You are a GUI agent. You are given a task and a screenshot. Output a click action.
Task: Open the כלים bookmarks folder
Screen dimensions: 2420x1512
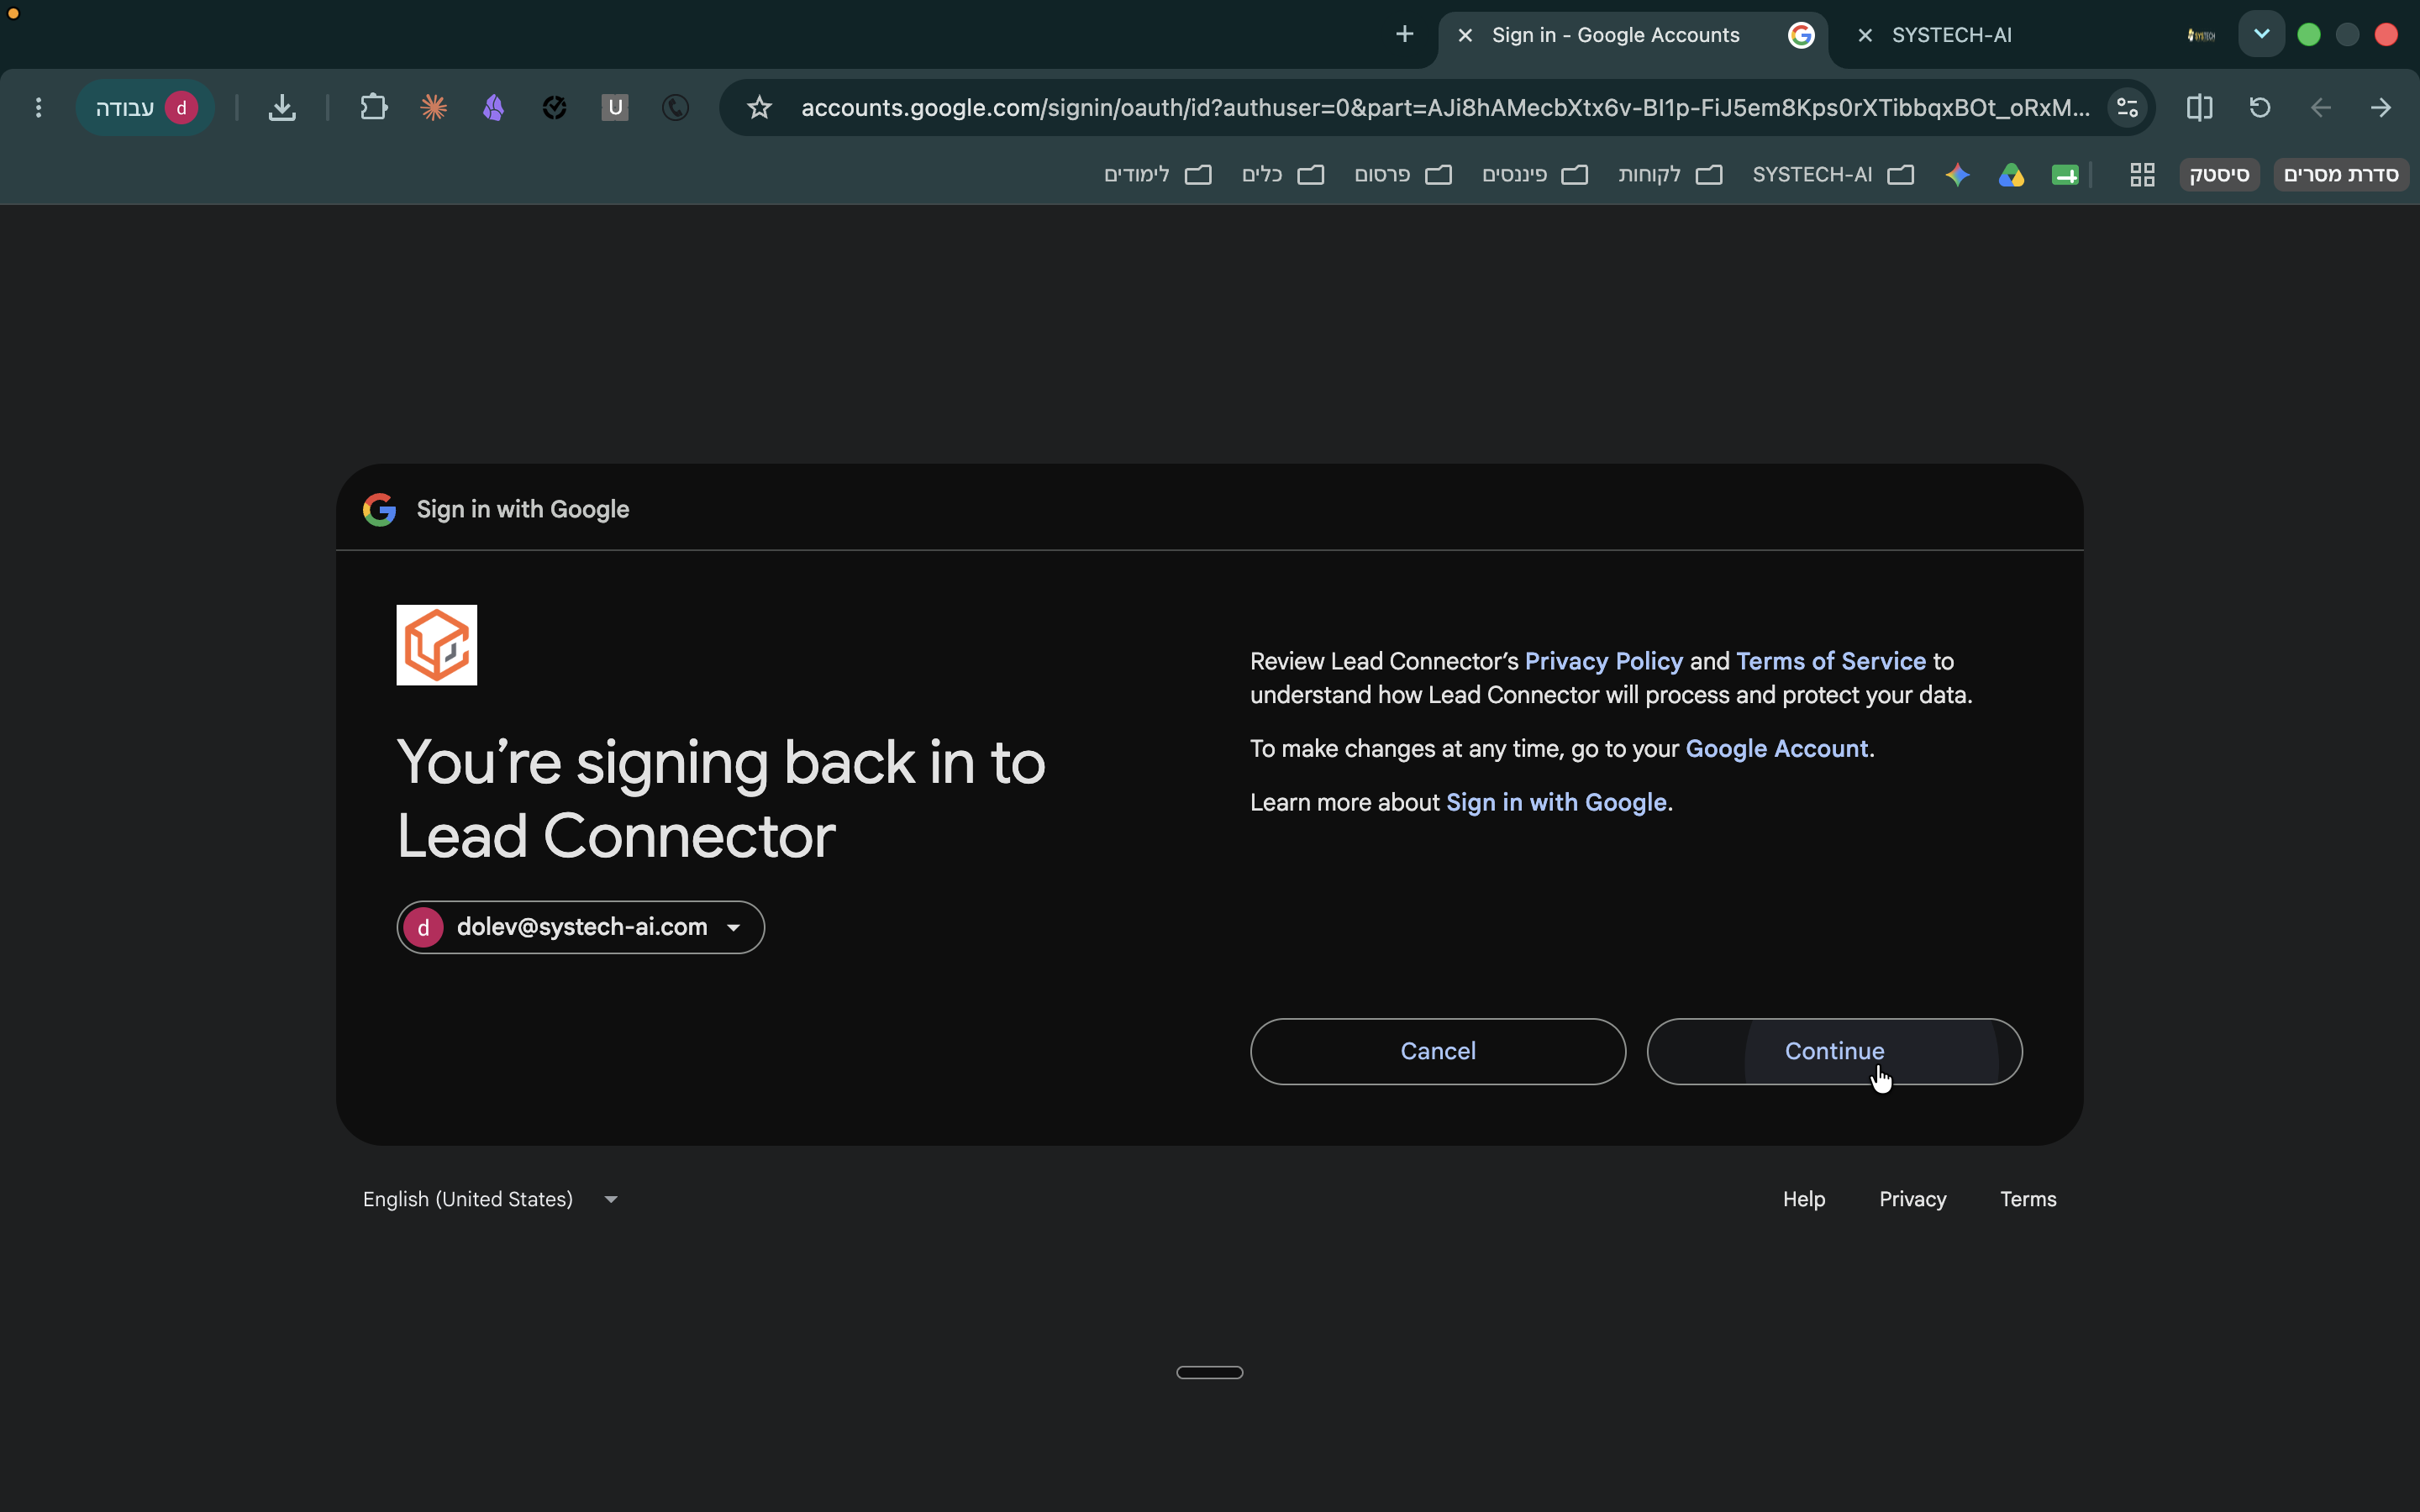pyautogui.click(x=1282, y=175)
